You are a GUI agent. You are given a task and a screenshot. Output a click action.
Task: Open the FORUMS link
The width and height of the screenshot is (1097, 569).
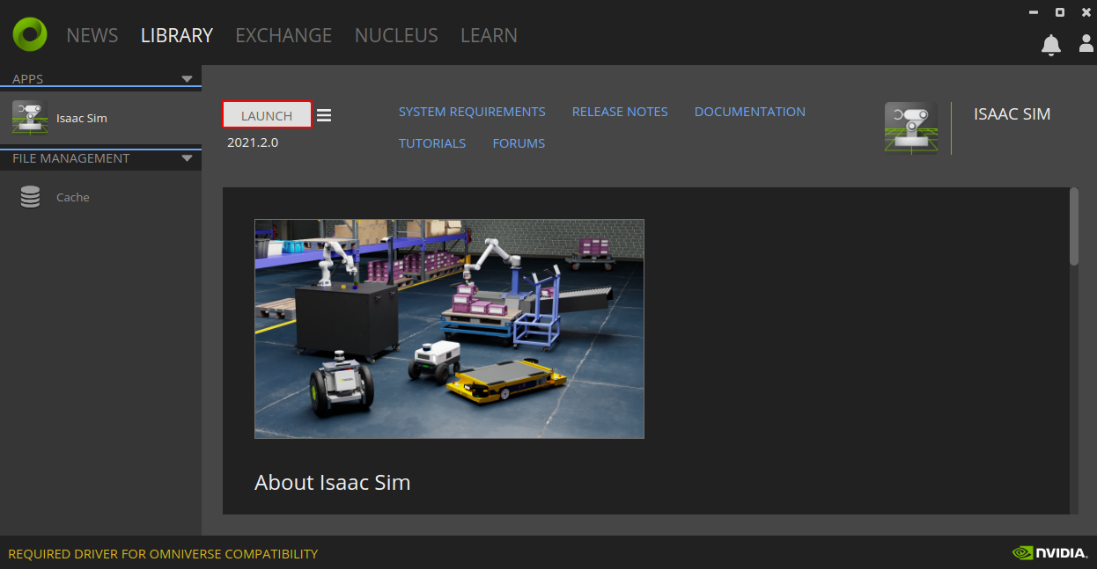coord(519,143)
